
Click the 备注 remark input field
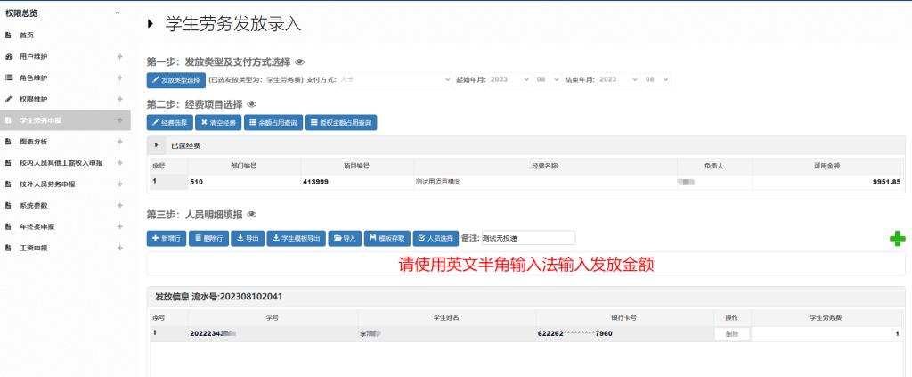(x=527, y=238)
